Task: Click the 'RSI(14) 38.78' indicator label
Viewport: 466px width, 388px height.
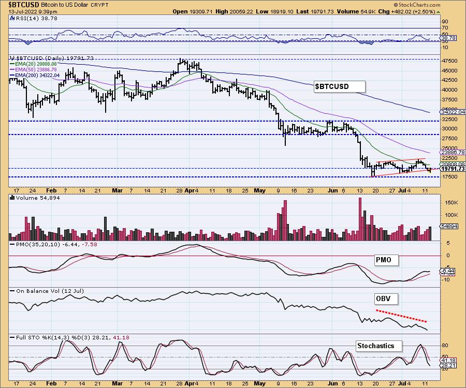Action: pos(37,18)
